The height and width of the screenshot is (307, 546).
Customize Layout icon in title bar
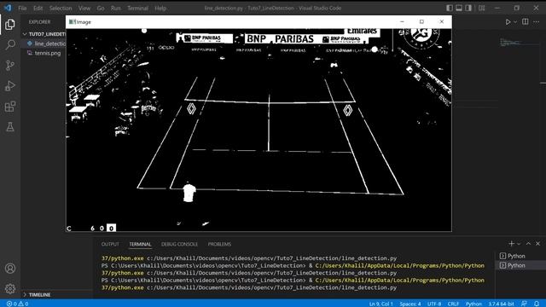481,8
